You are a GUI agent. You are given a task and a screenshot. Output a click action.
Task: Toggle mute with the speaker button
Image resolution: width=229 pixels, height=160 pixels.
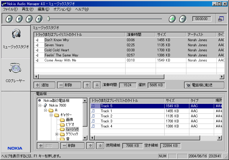182,19
